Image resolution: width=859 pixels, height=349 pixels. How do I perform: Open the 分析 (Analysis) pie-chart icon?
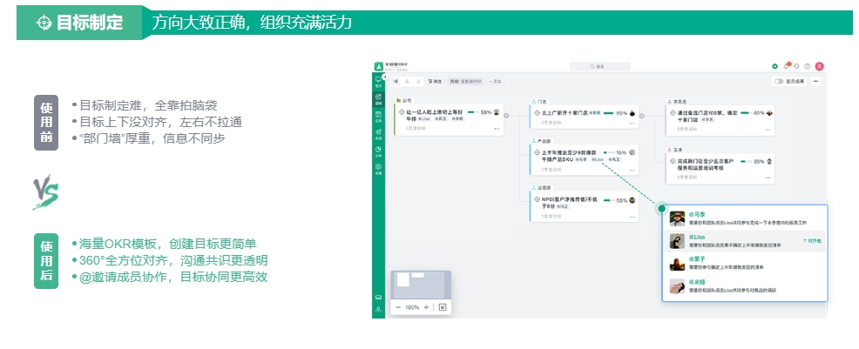point(378,151)
